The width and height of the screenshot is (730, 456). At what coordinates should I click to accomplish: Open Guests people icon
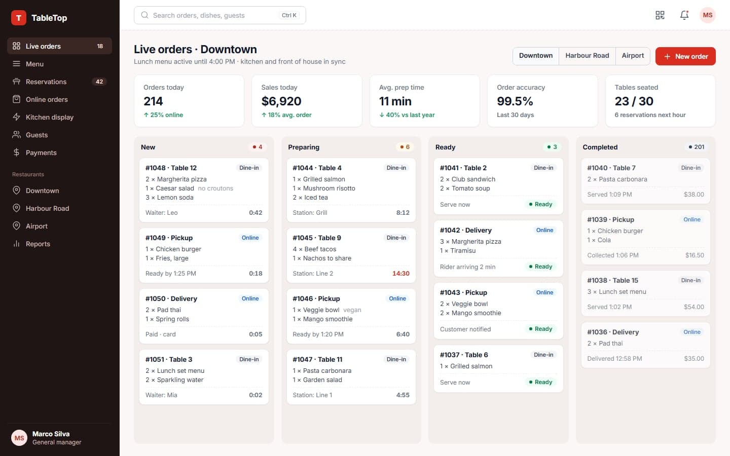pyautogui.click(x=16, y=135)
